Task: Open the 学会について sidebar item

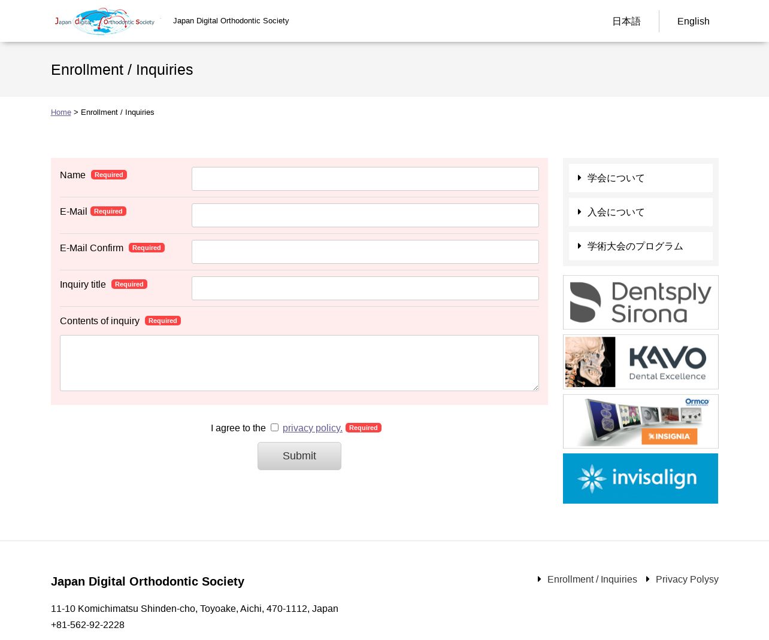Action: click(x=641, y=178)
